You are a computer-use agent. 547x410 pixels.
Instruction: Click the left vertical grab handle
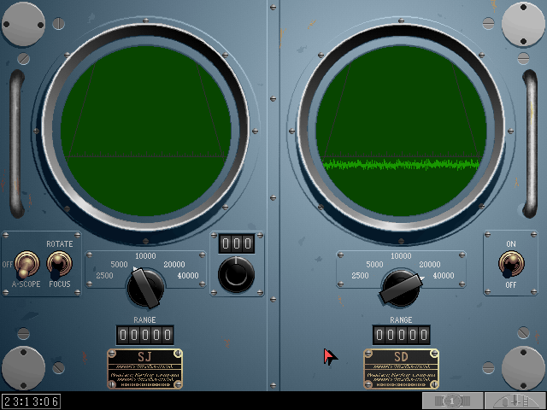pyautogui.click(x=15, y=143)
